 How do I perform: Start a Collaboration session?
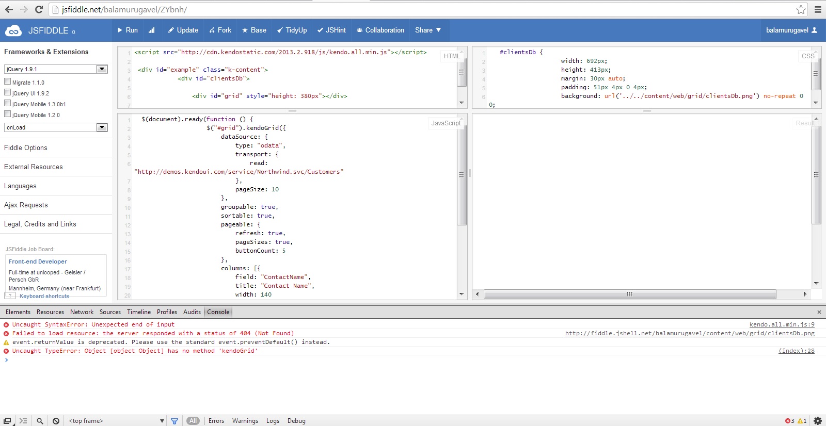coord(380,30)
